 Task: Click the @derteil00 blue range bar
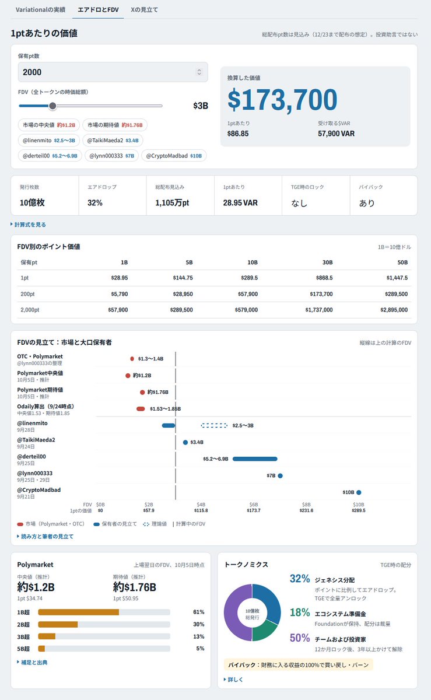[255, 459]
